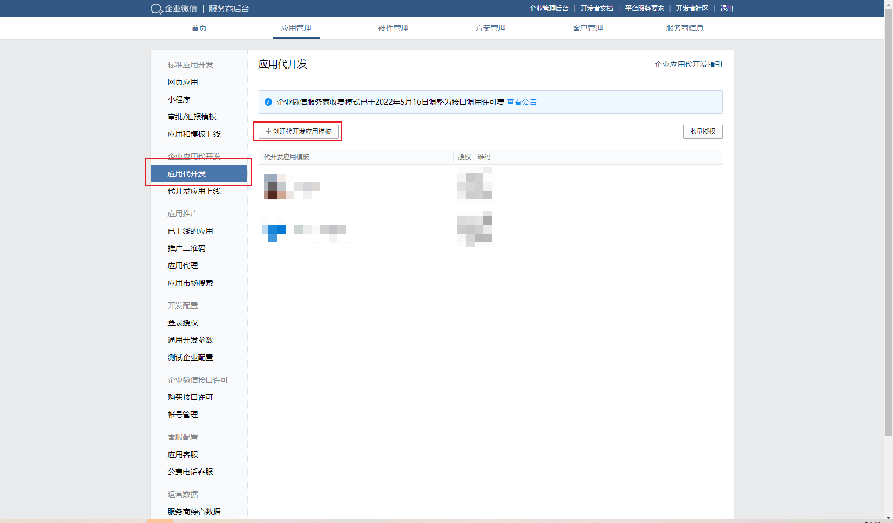The image size is (893, 523).
Task: Select 代开发应用上线 in the sidebar
Action: click(x=194, y=191)
